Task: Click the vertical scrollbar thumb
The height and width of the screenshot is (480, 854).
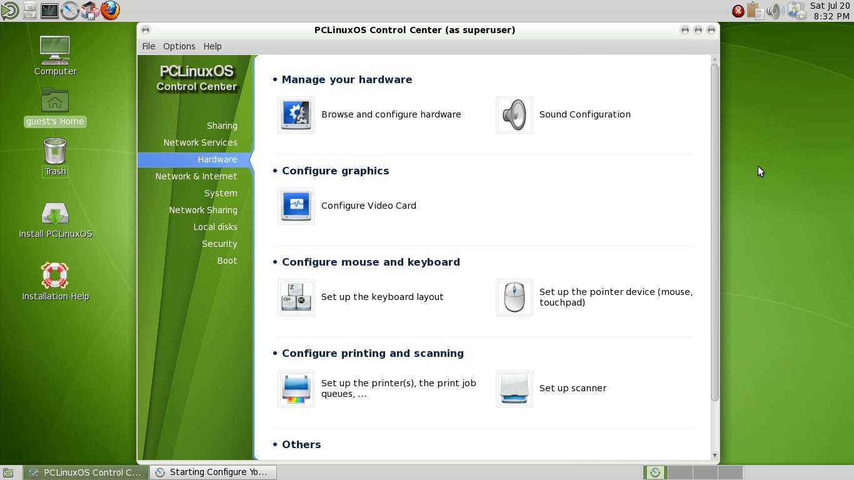Action: (715, 232)
